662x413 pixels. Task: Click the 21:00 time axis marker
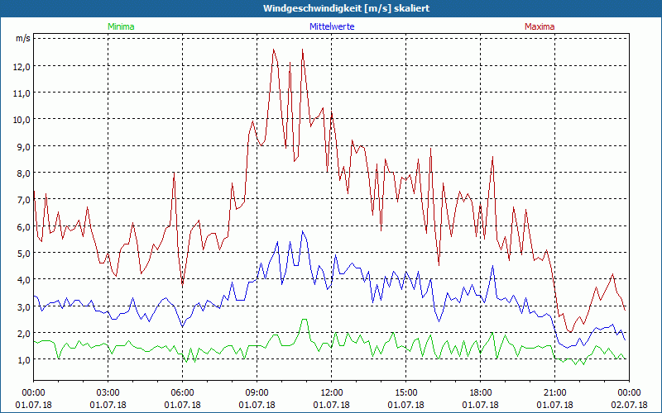[x=555, y=392]
